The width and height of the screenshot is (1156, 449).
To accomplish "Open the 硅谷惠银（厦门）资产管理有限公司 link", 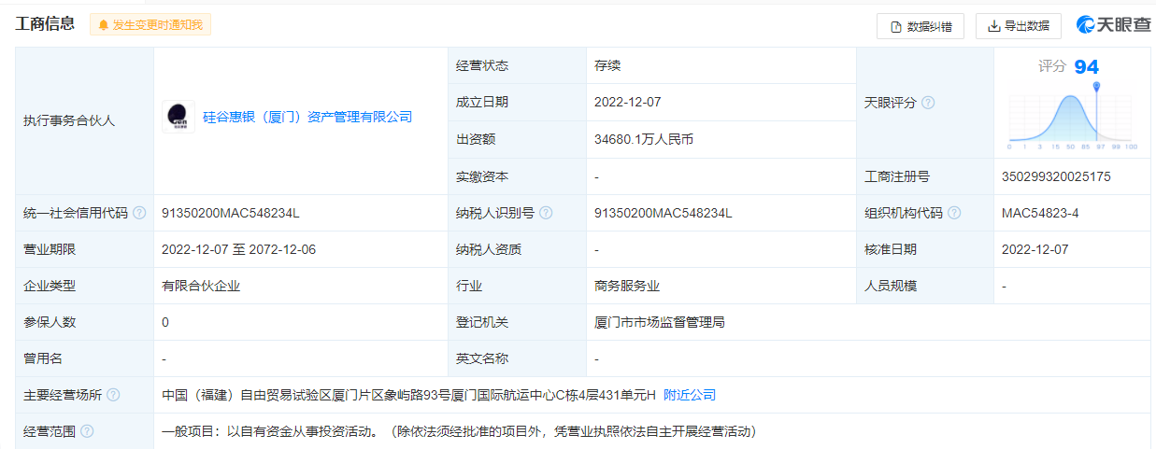I will (x=307, y=117).
